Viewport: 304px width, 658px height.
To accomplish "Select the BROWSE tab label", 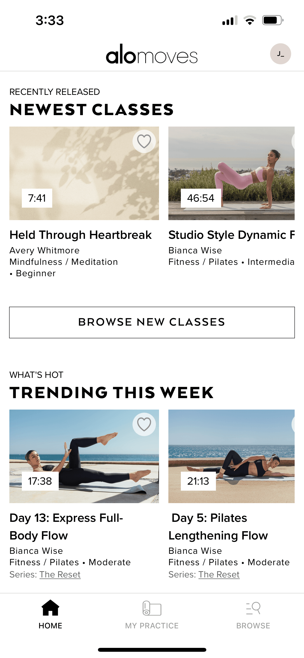I will coord(253,626).
